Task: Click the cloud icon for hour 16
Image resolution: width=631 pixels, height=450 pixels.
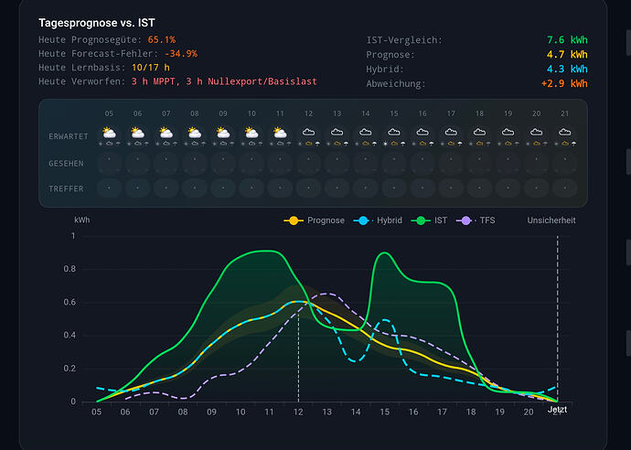Action: pyautogui.click(x=422, y=132)
